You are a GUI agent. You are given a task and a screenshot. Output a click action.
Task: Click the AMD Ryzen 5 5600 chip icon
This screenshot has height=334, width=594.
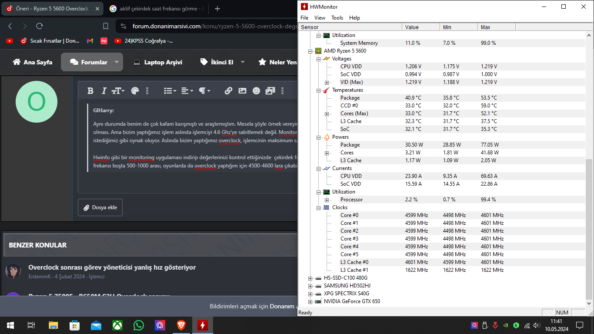click(x=318, y=51)
